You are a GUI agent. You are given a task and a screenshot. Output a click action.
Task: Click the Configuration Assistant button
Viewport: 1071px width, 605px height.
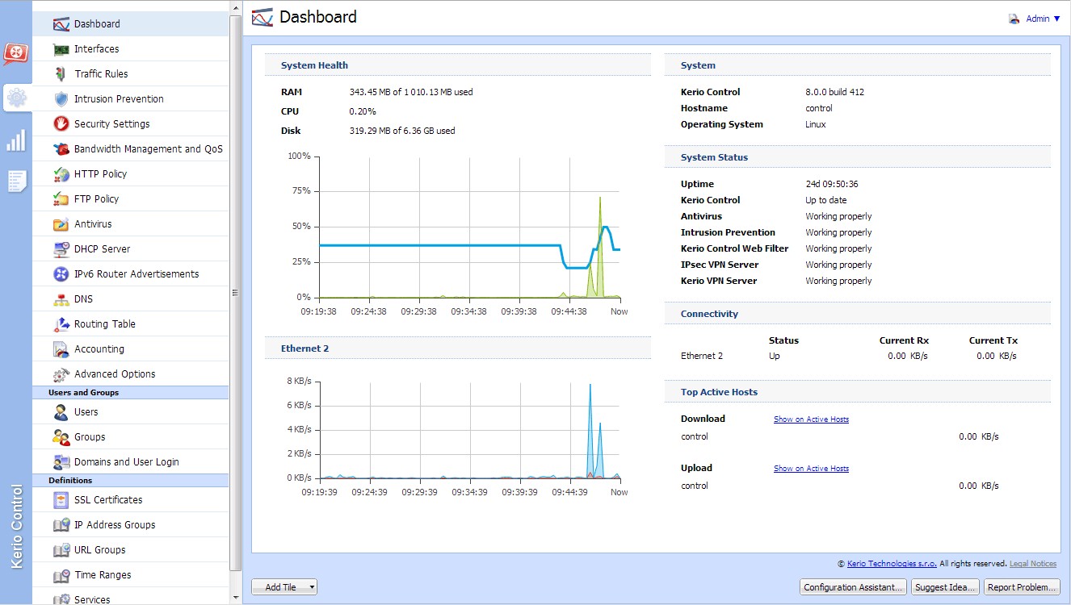pos(854,587)
